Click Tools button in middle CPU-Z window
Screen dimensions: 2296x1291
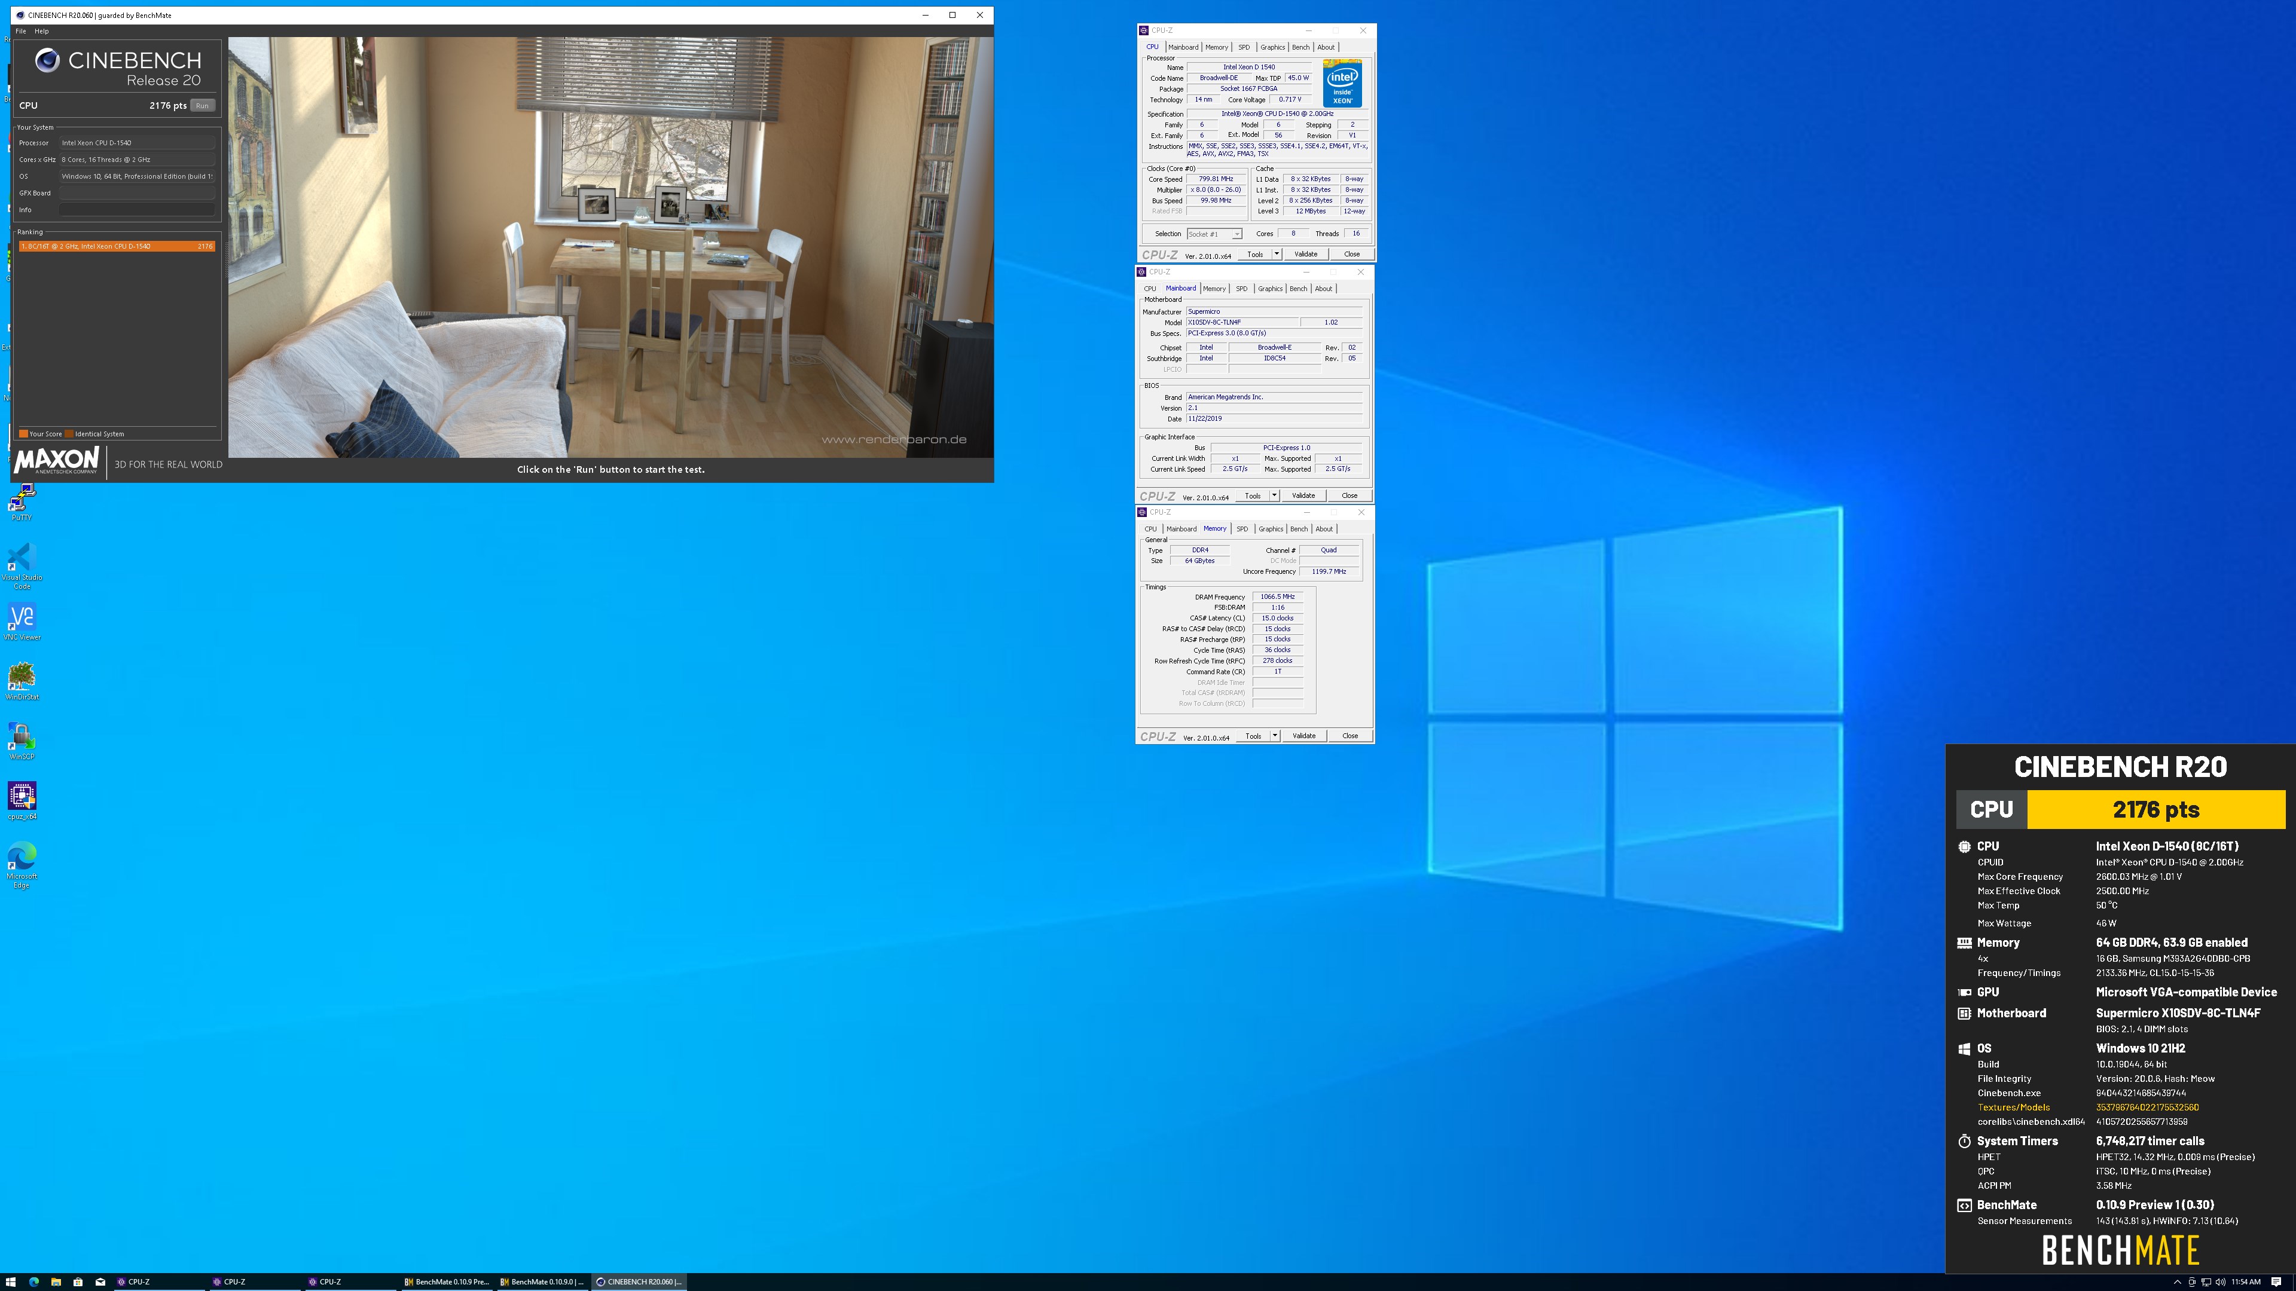(1253, 496)
